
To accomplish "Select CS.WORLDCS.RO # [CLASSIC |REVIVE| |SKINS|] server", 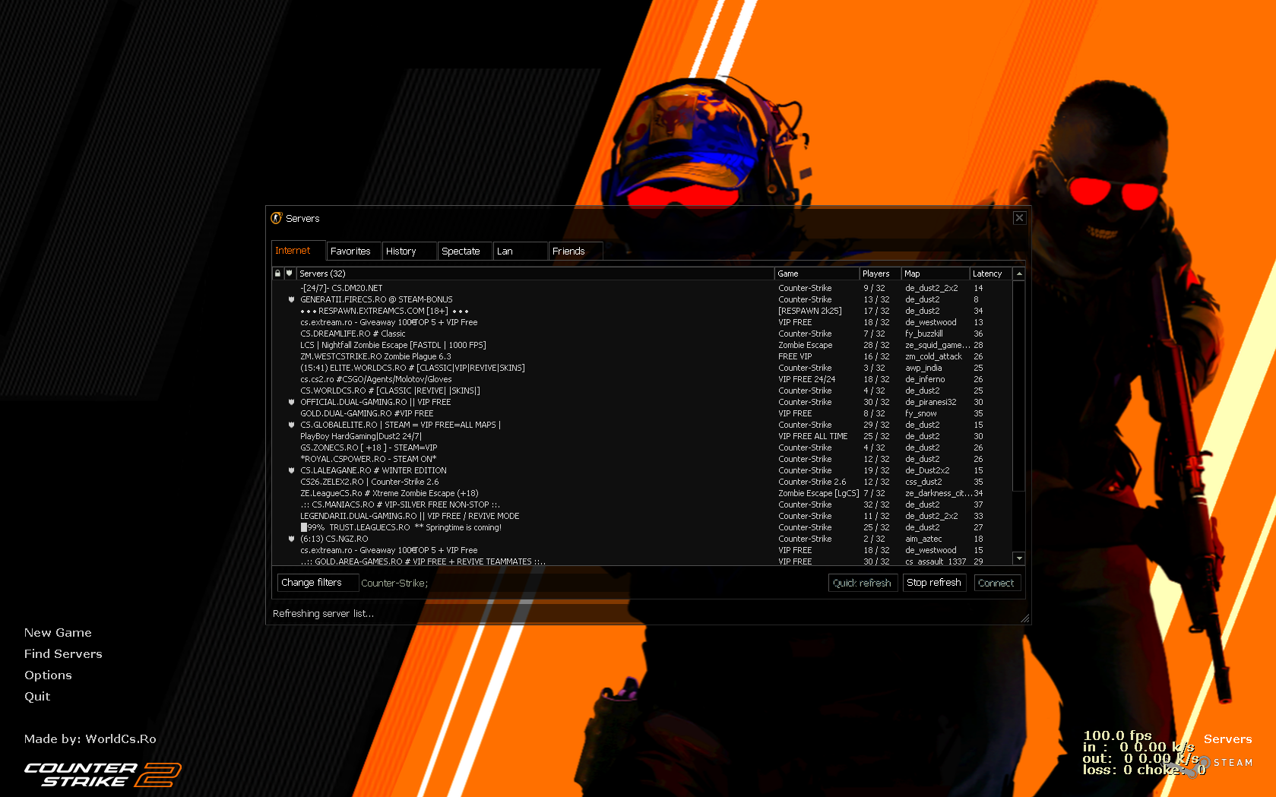I will coord(641,391).
